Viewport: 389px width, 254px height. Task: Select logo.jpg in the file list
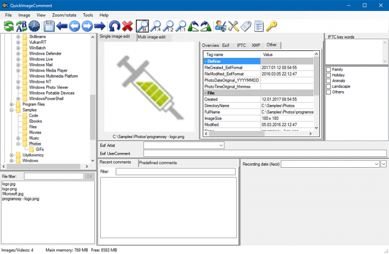pyautogui.click(x=9, y=184)
